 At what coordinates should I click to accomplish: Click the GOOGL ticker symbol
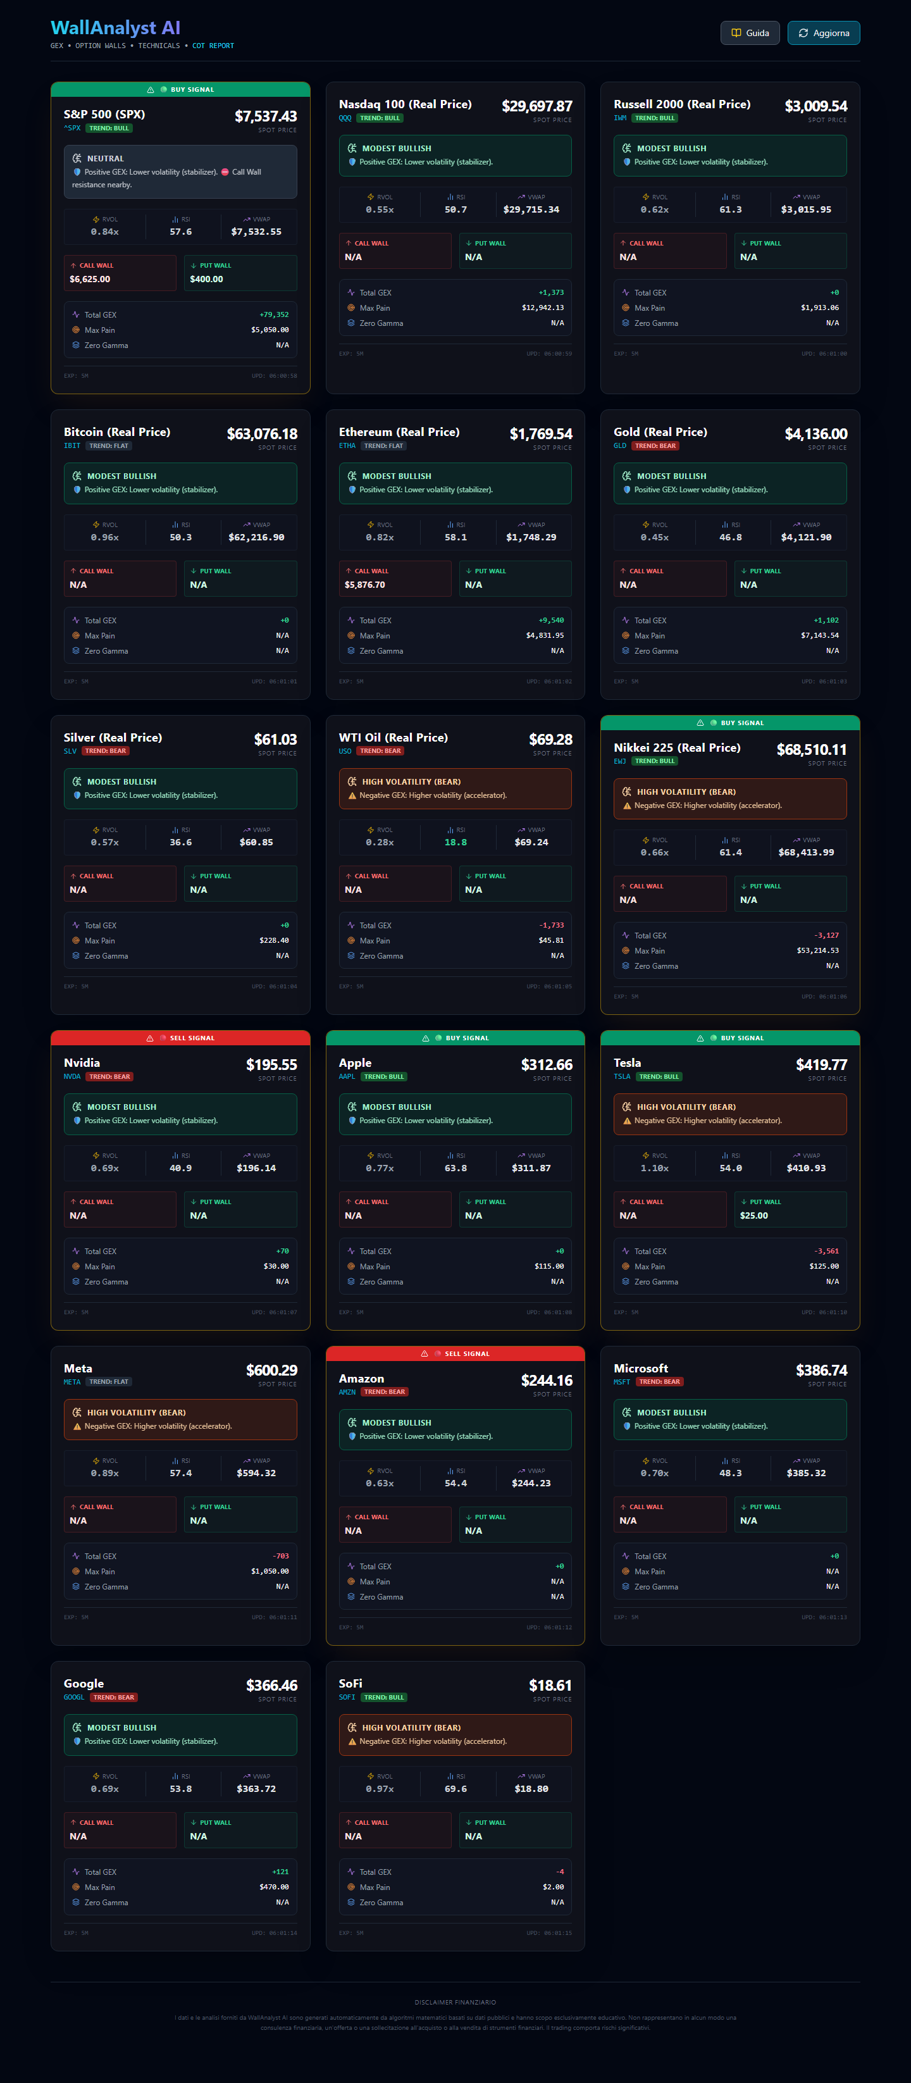75,1697
